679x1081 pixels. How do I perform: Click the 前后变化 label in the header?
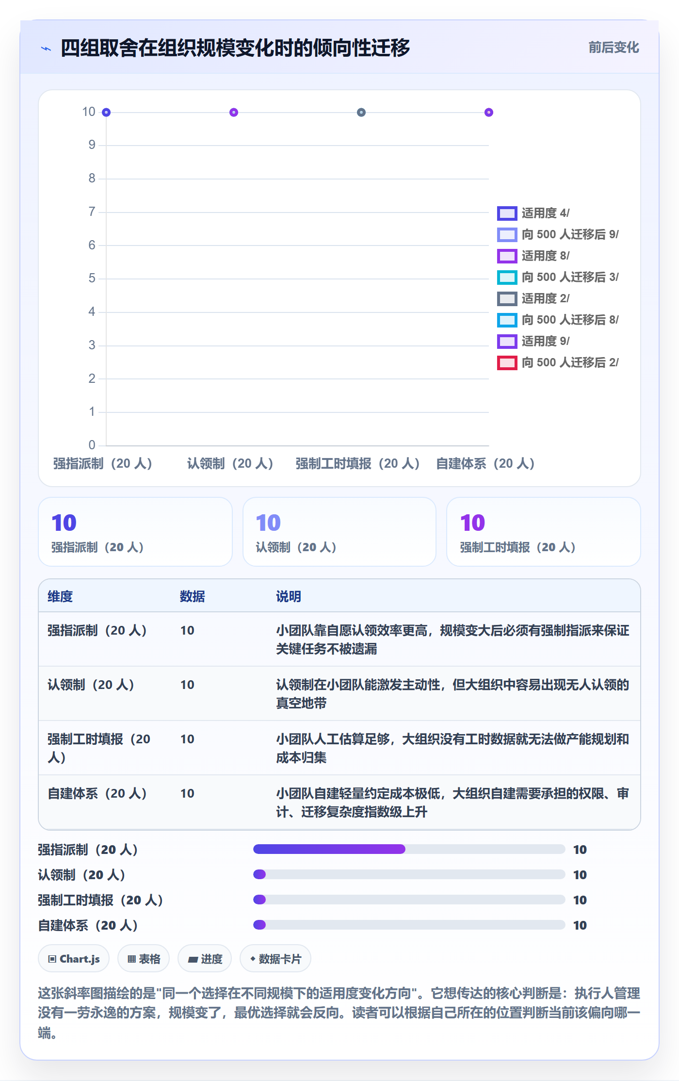(x=614, y=48)
